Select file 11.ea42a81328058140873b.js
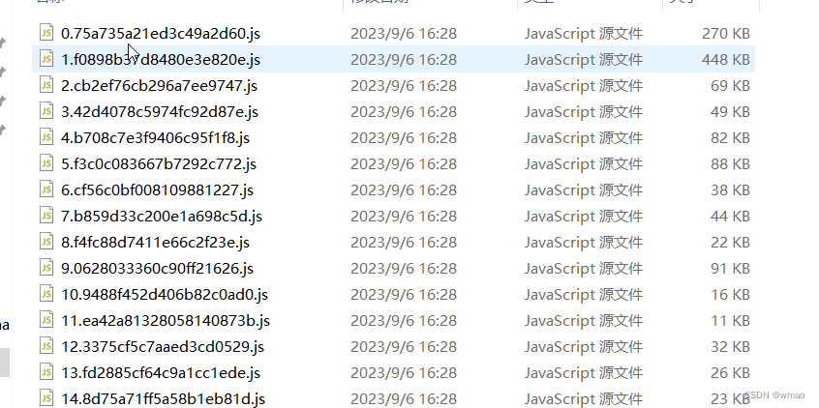This screenshot has width=819, height=408. click(x=166, y=320)
